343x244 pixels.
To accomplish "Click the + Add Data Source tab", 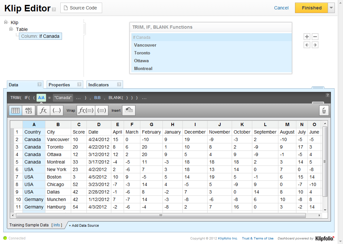I will click(x=84, y=225).
